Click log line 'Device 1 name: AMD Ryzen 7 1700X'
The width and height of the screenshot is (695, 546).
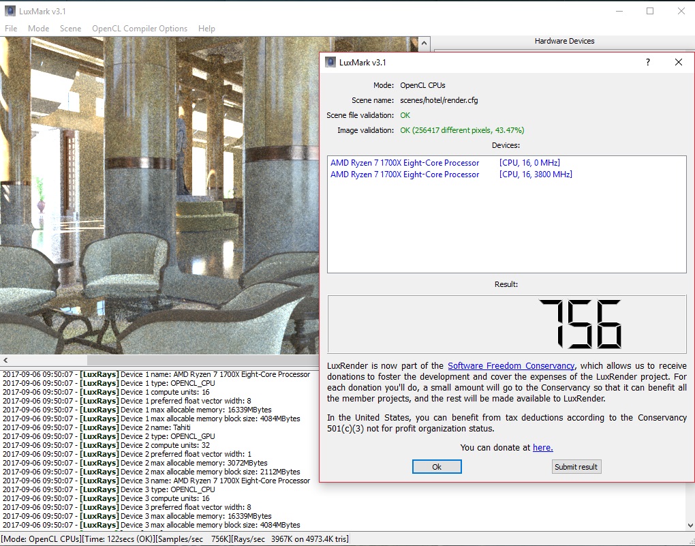coord(156,374)
